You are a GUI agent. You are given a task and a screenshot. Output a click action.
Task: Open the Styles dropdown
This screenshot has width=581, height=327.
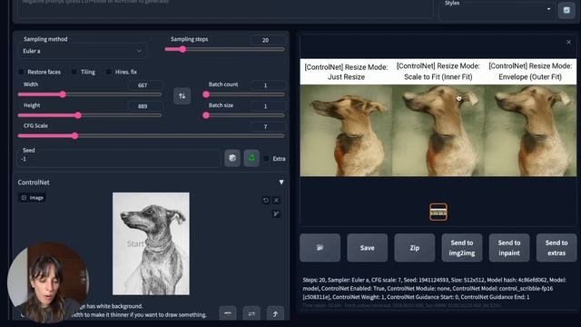tap(497, 10)
